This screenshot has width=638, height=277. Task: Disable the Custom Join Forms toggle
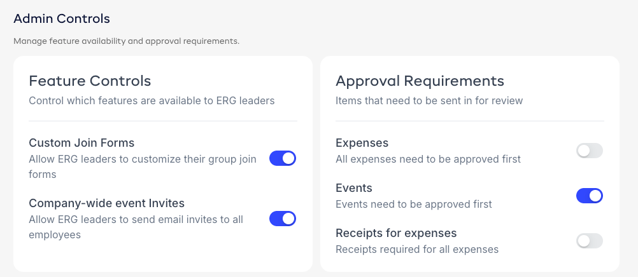click(x=283, y=158)
